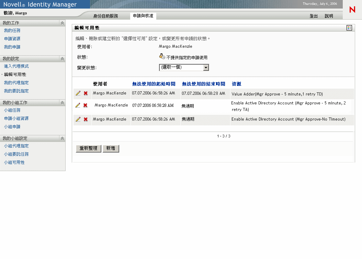This screenshot has width=362, height=259.
Task: Click delete X for Value Adder row
Action: (86, 93)
